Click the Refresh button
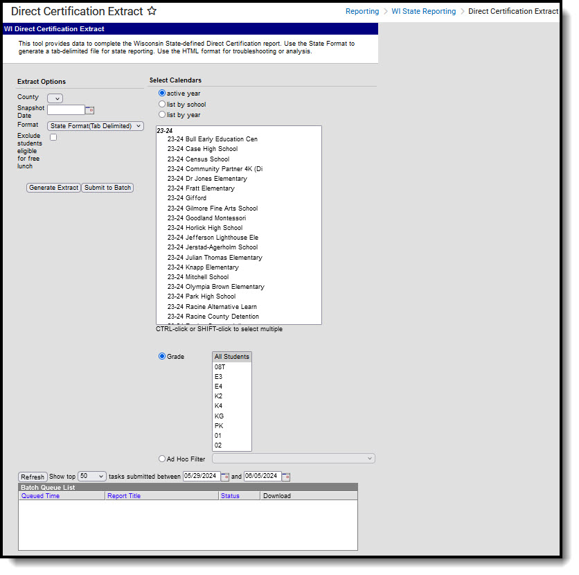The image size is (579, 575). tap(33, 477)
